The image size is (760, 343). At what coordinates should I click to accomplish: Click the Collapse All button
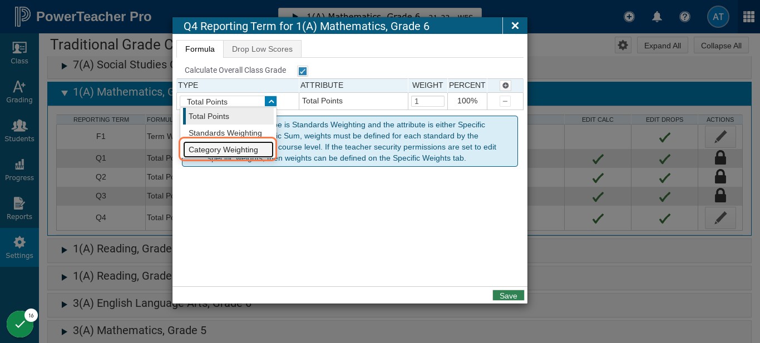721,46
